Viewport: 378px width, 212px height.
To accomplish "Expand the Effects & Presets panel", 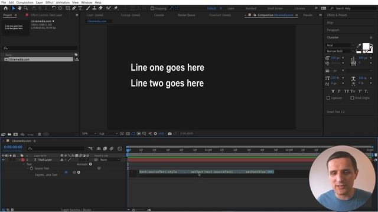I will click(337, 15).
